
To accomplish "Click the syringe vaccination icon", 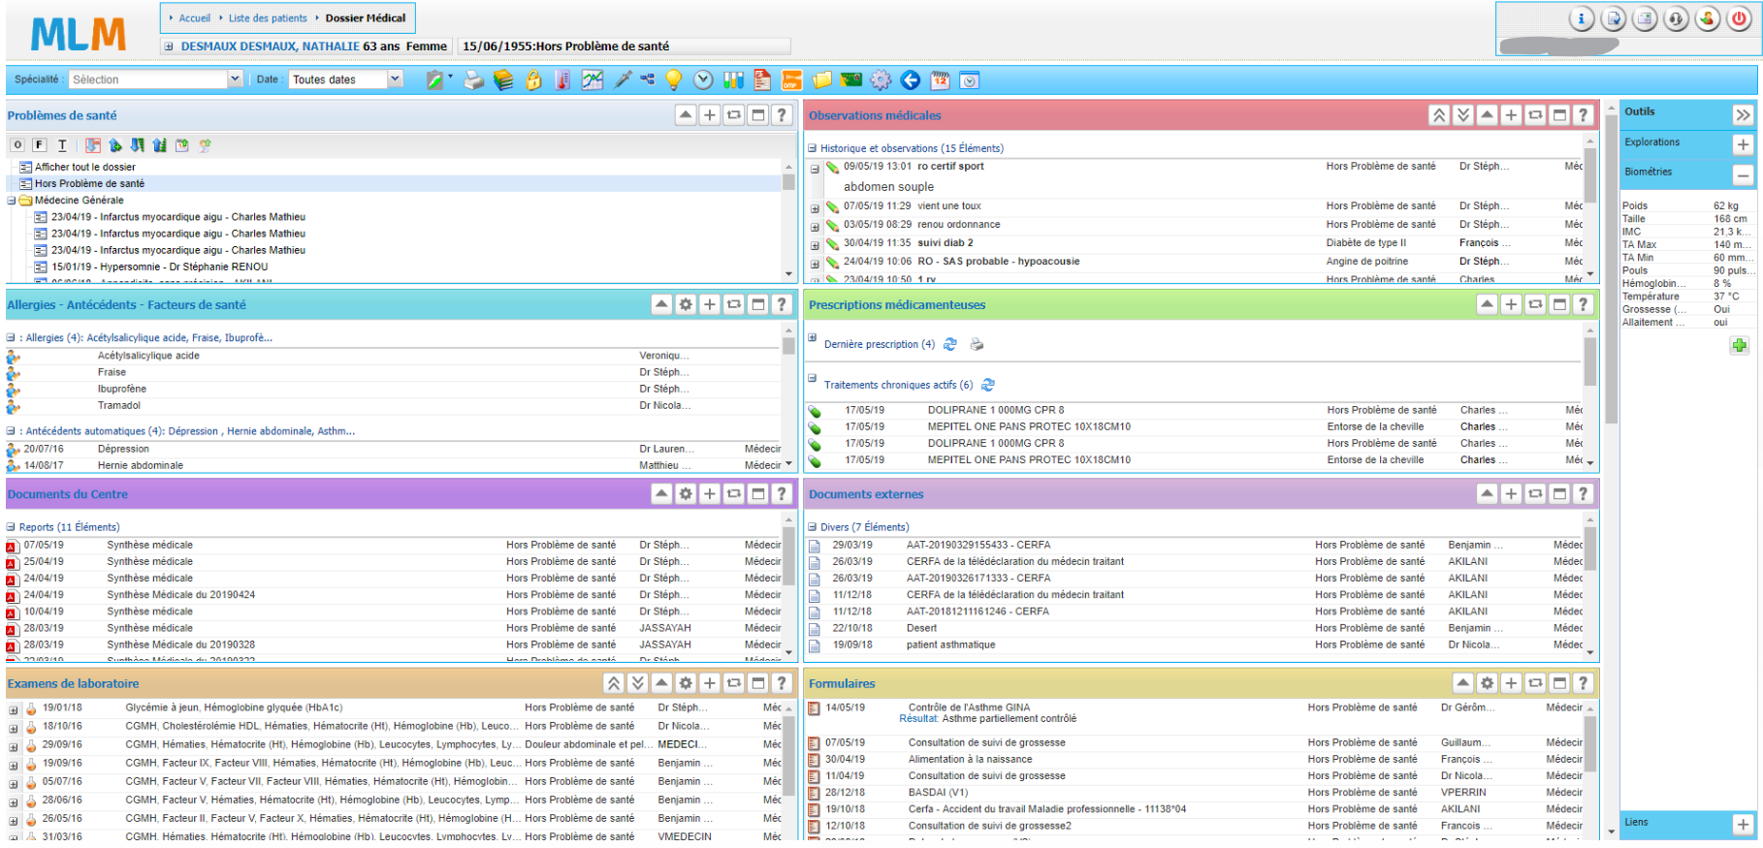I will pyautogui.click(x=622, y=80).
